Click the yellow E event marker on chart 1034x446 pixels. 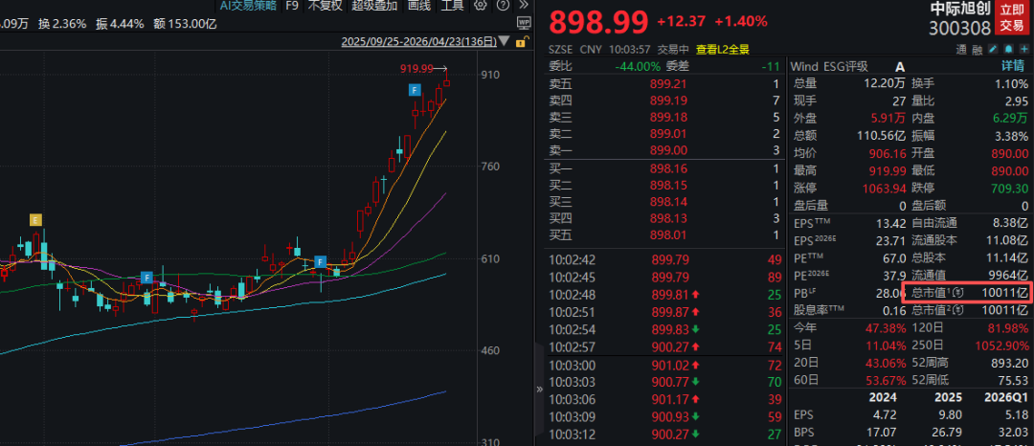35,220
